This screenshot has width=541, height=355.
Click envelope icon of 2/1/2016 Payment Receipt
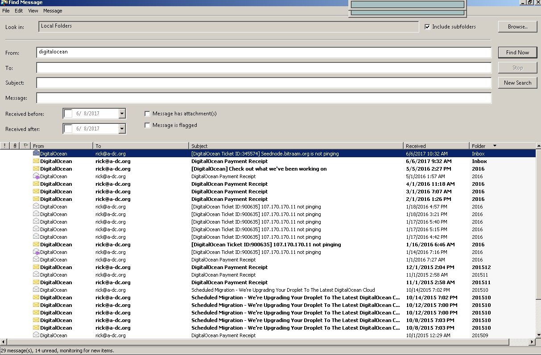(x=36, y=199)
